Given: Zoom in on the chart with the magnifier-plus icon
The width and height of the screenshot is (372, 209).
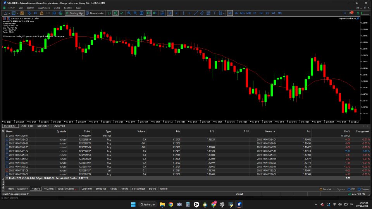Looking at the screenshot, I should coord(129,13).
